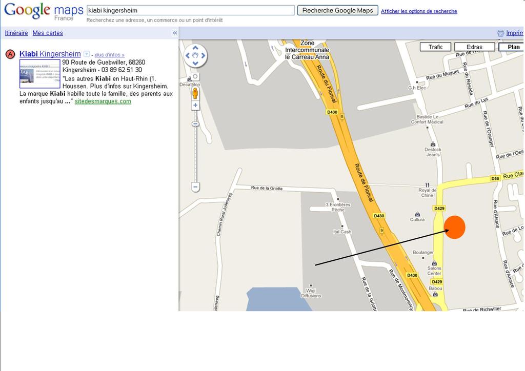Zoom in with the plus button
The height and width of the screenshot is (371, 525).
(195, 106)
